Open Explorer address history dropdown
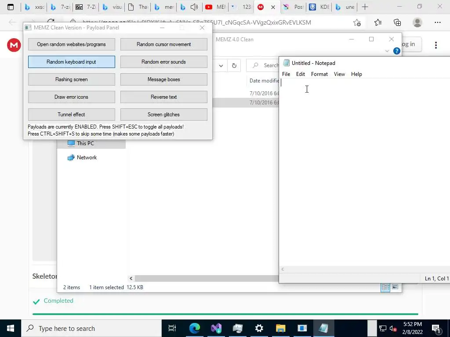The width and height of the screenshot is (450, 337). [x=221, y=66]
